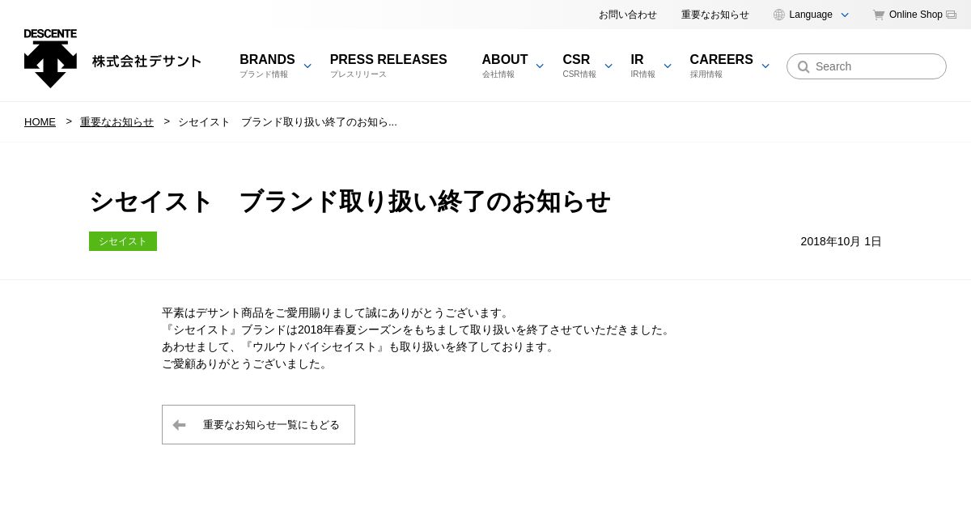Click the shopping cart icon
Screen dimensions: 971x510
pyautogui.click(x=879, y=15)
